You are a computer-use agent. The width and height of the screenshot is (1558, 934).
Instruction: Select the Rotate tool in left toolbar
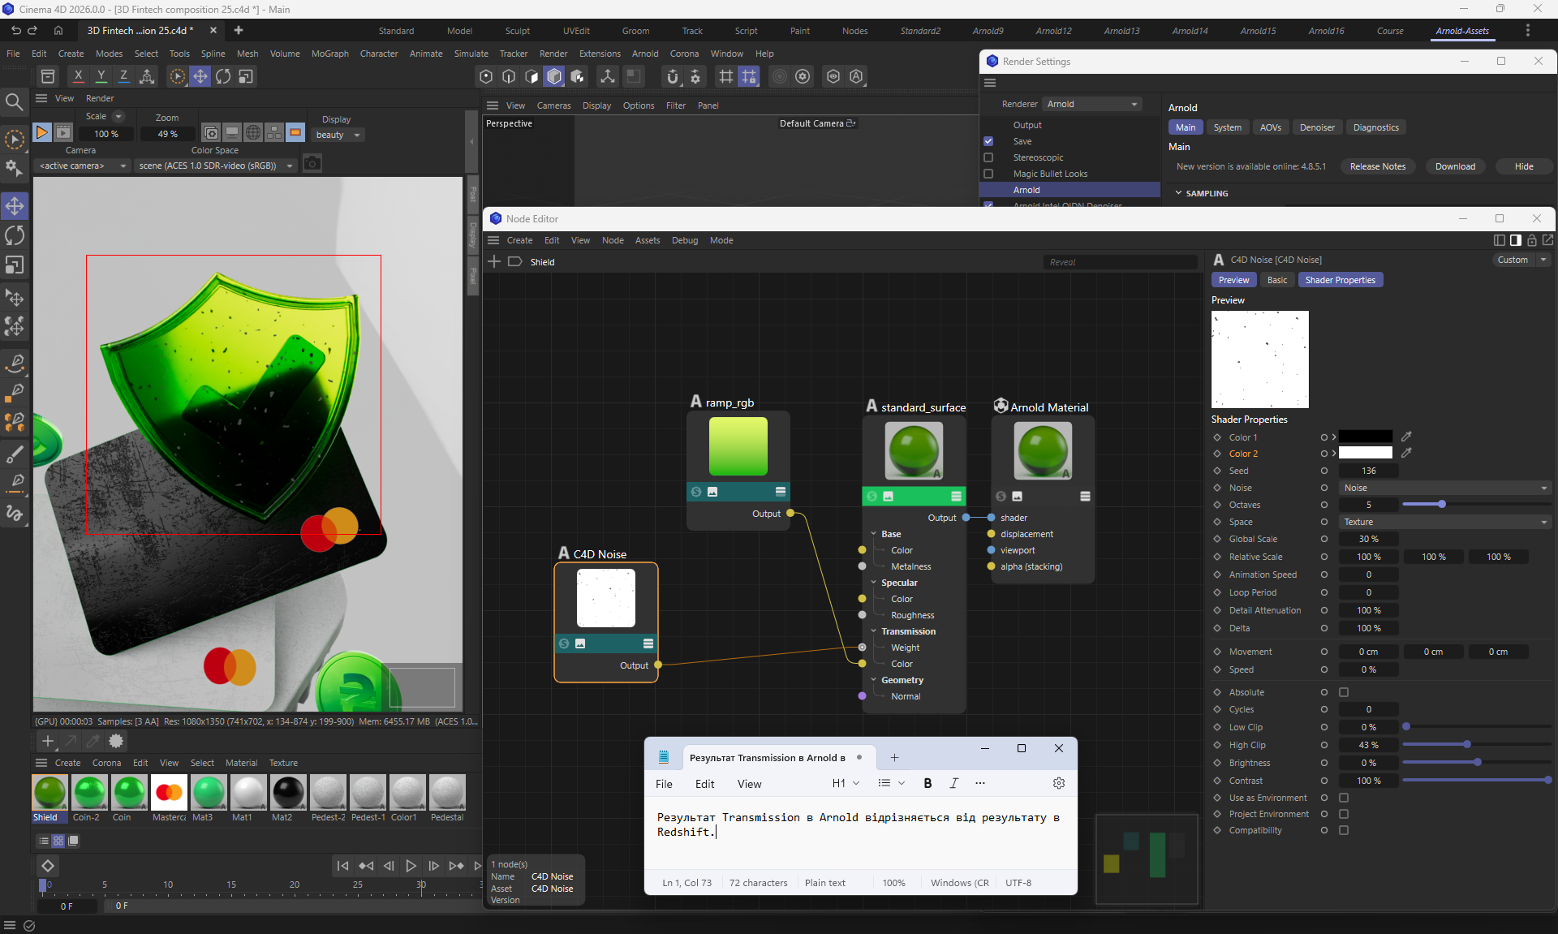15,235
